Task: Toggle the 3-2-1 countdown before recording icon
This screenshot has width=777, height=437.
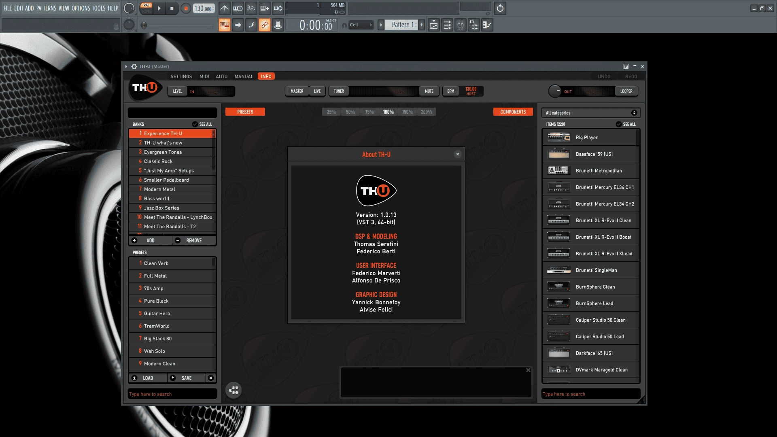Action: [251, 8]
